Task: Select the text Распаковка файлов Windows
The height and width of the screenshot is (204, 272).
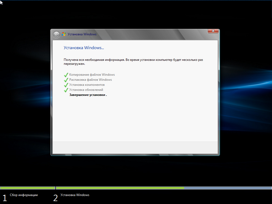Action: coord(91,80)
